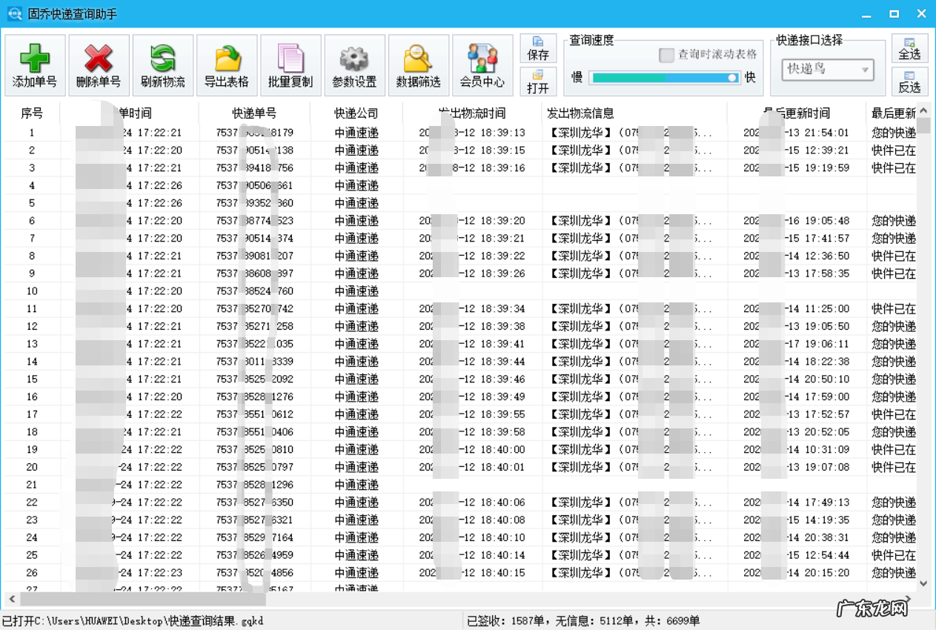Open the 参数设置 settings gear icon

click(354, 64)
